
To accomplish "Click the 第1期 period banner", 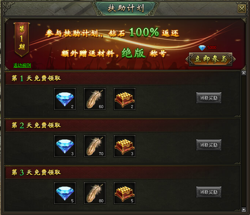I will click(x=22, y=39).
